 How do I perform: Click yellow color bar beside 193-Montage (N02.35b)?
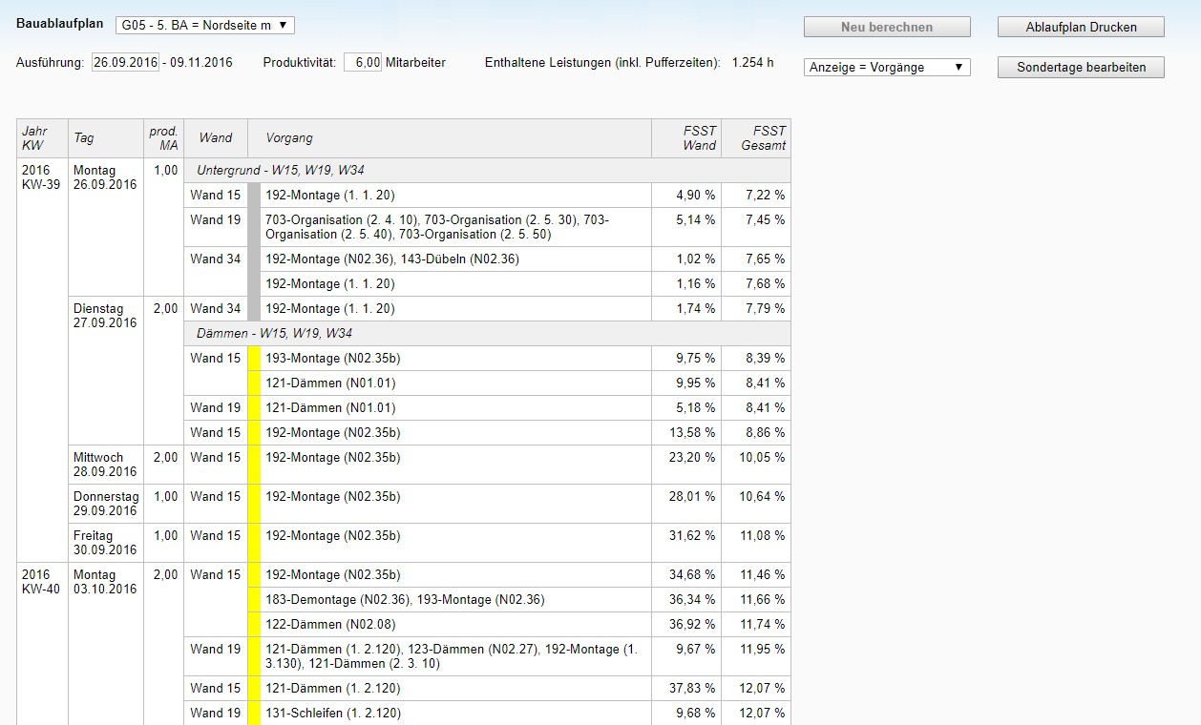[x=254, y=359]
